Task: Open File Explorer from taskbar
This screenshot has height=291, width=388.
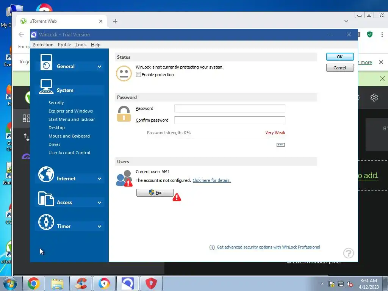Action: (x=57, y=283)
